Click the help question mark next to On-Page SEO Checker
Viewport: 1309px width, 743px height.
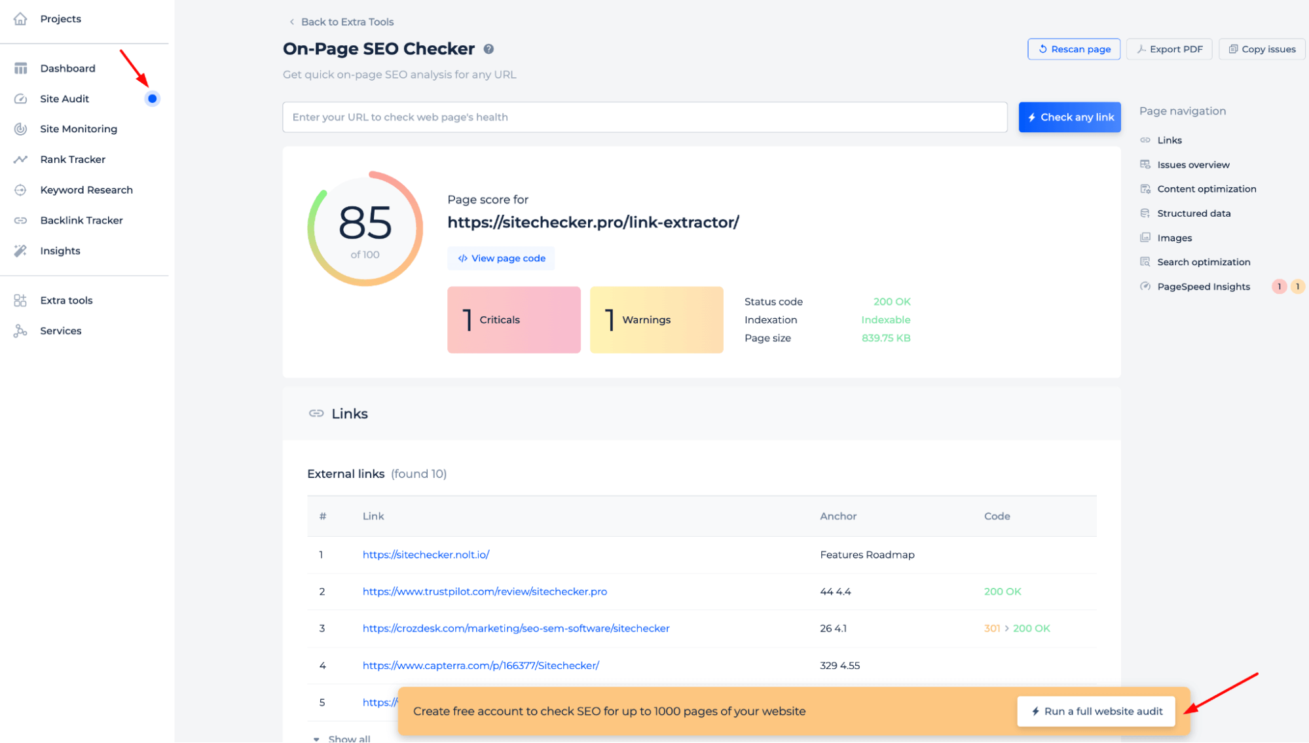[x=489, y=49]
